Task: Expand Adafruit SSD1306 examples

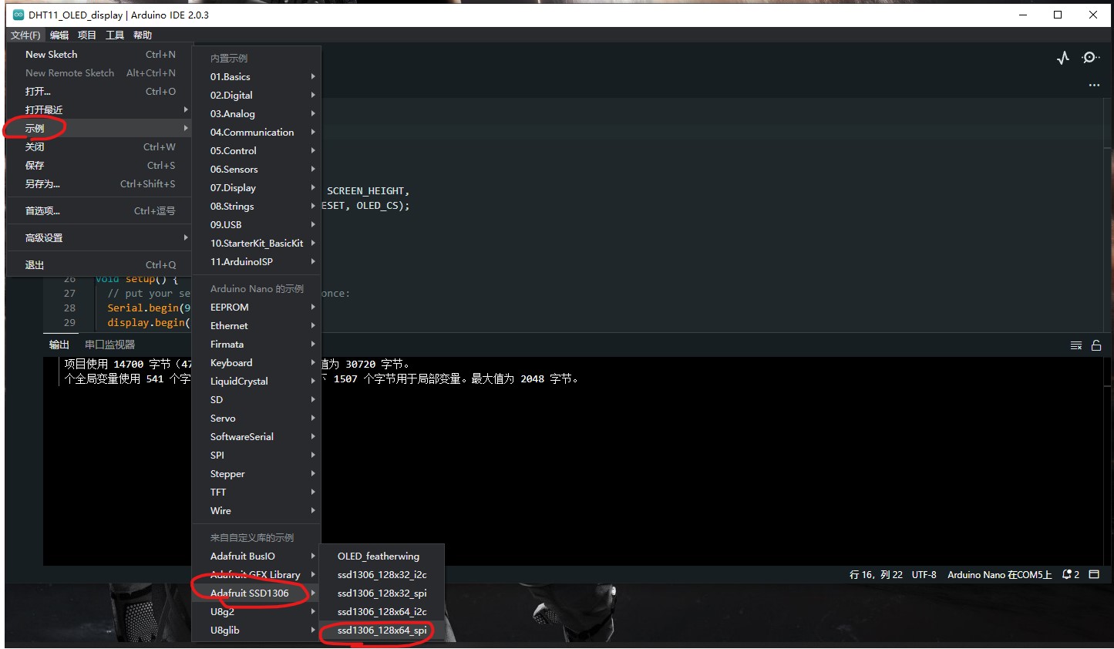Action: [x=256, y=594]
